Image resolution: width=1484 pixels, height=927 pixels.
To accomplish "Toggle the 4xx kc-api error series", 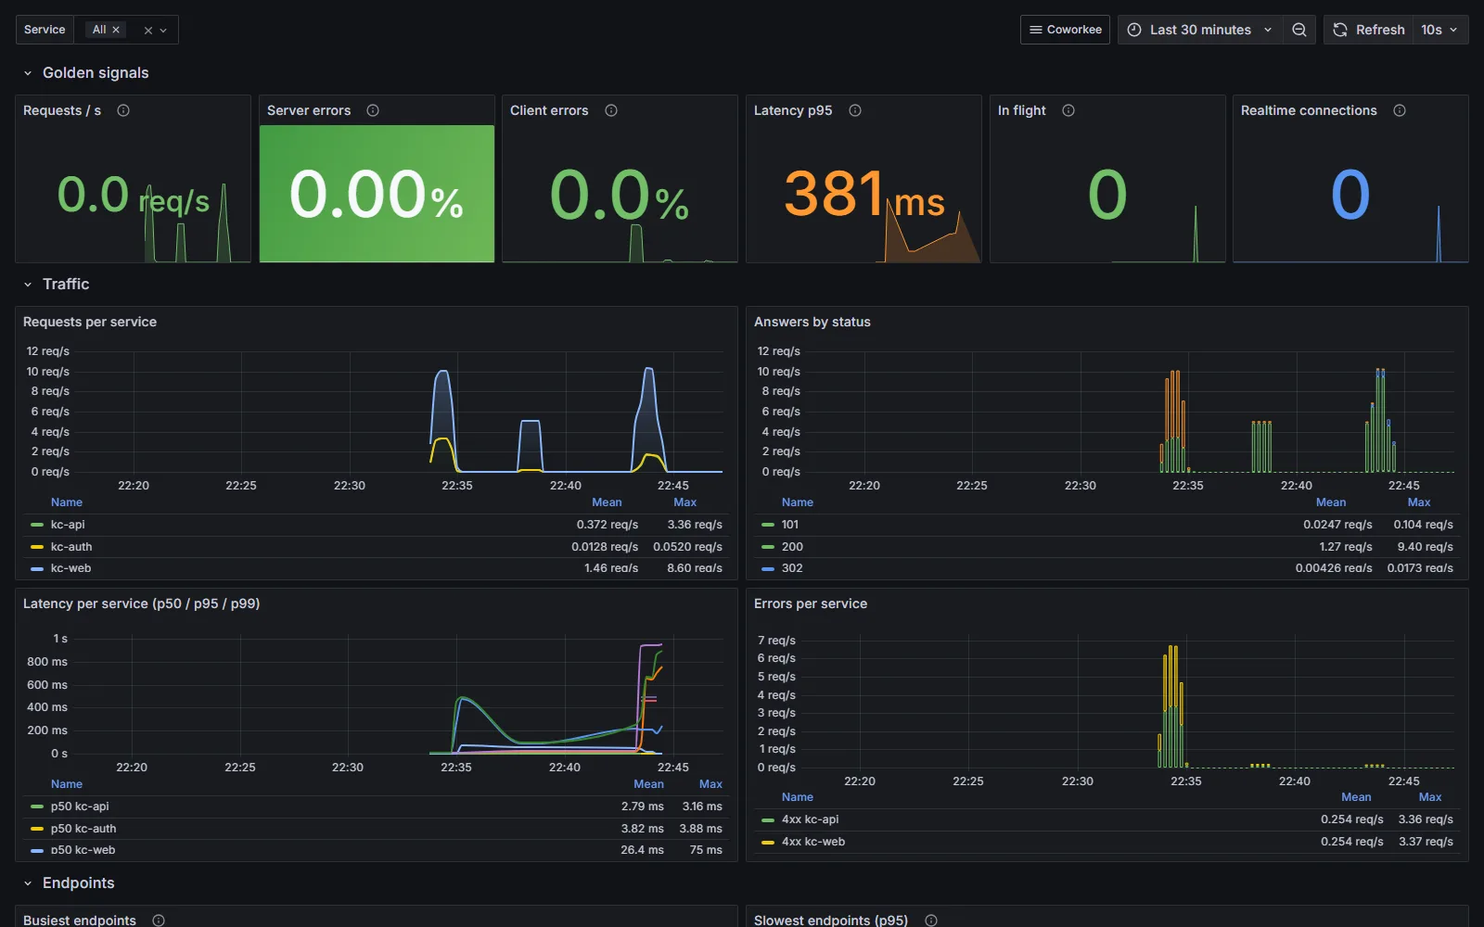I will pos(810,819).
